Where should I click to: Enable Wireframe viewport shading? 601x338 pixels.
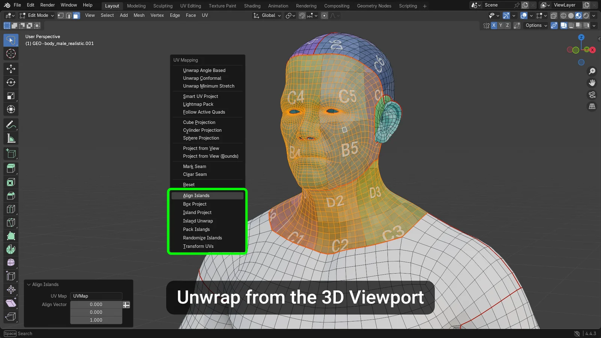pyautogui.click(x=563, y=15)
